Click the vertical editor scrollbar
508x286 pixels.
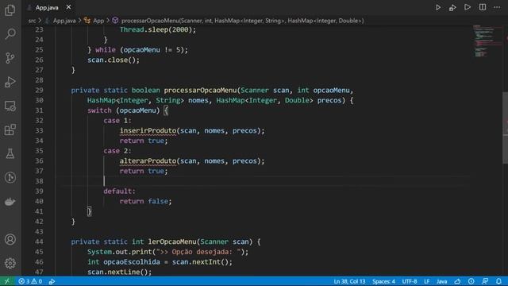[505, 128]
